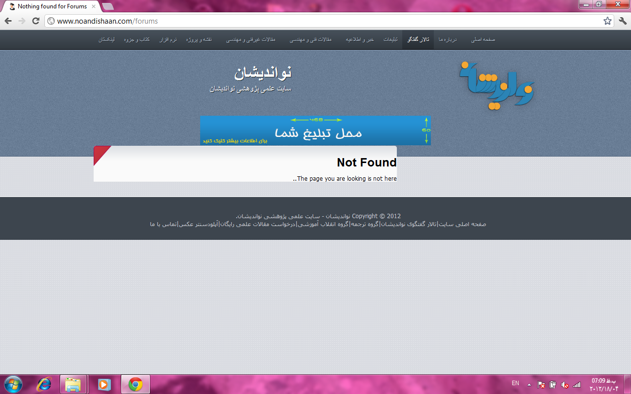Click the Show desktop strip at taskbar end
The image size is (631, 394).
click(x=628, y=384)
